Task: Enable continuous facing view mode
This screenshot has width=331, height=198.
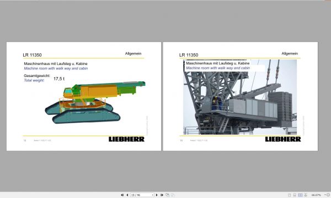Action: click(x=306, y=195)
